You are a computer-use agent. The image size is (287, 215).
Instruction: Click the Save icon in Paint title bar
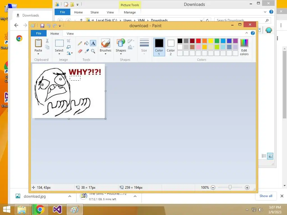(x=42, y=26)
